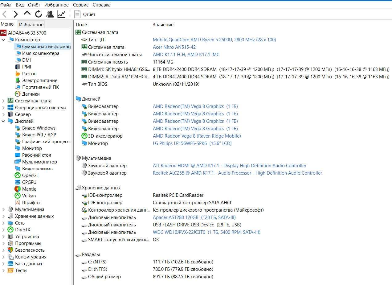Select Мультимонитор in the tree

tap(39, 162)
